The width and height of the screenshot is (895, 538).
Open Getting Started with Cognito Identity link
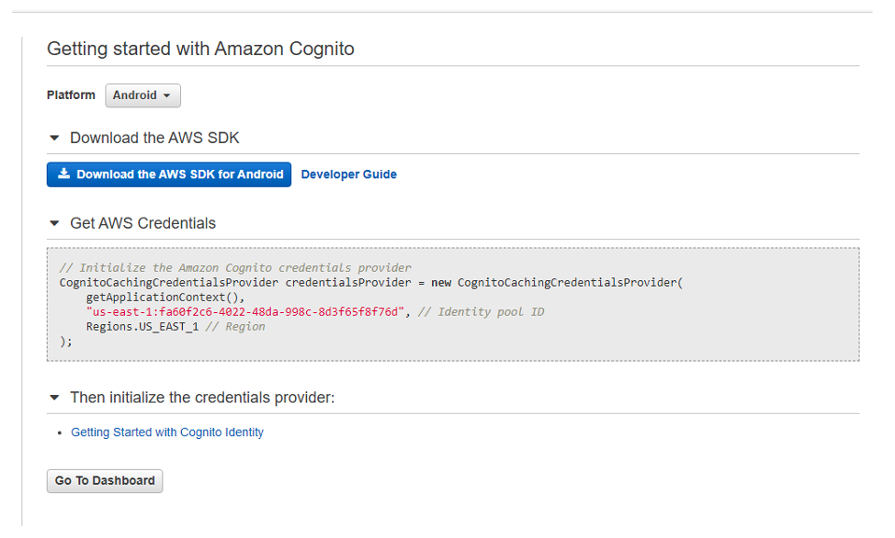coord(167,432)
